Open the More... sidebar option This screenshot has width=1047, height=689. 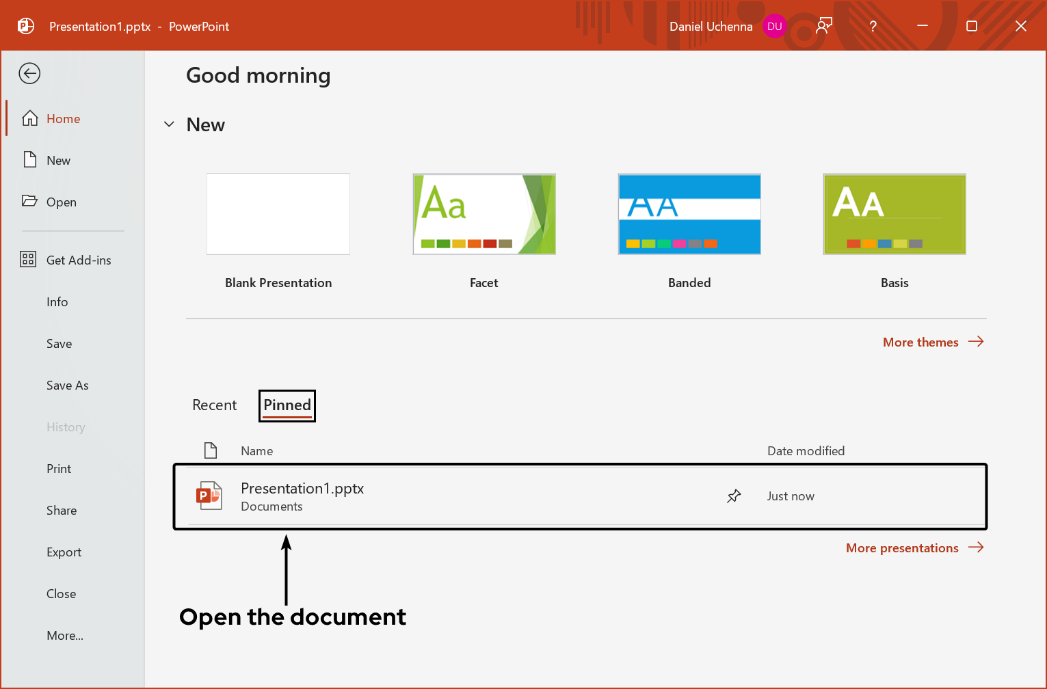[x=64, y=635]
